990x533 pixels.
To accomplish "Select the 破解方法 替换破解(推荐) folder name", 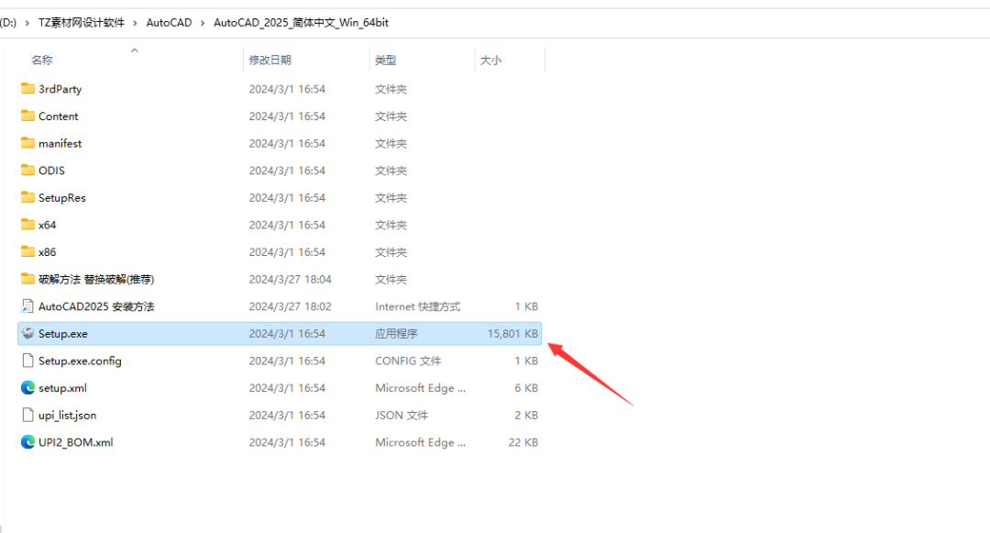I will click(96, 279).
